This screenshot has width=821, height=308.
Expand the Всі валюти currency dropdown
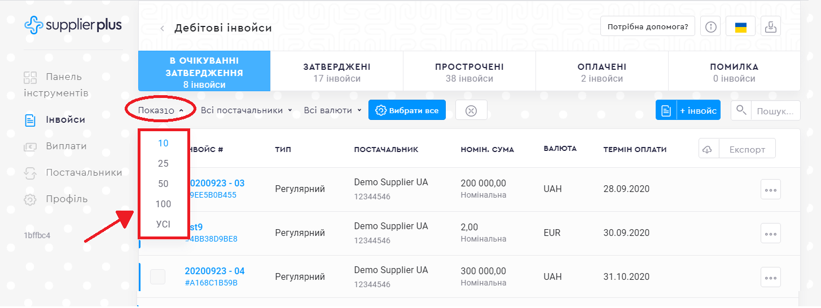(x=332, y=110)
